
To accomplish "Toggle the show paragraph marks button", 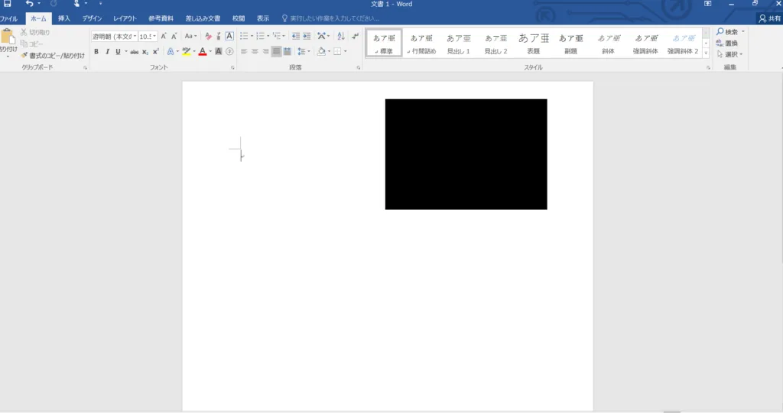I will click(356, 36).
